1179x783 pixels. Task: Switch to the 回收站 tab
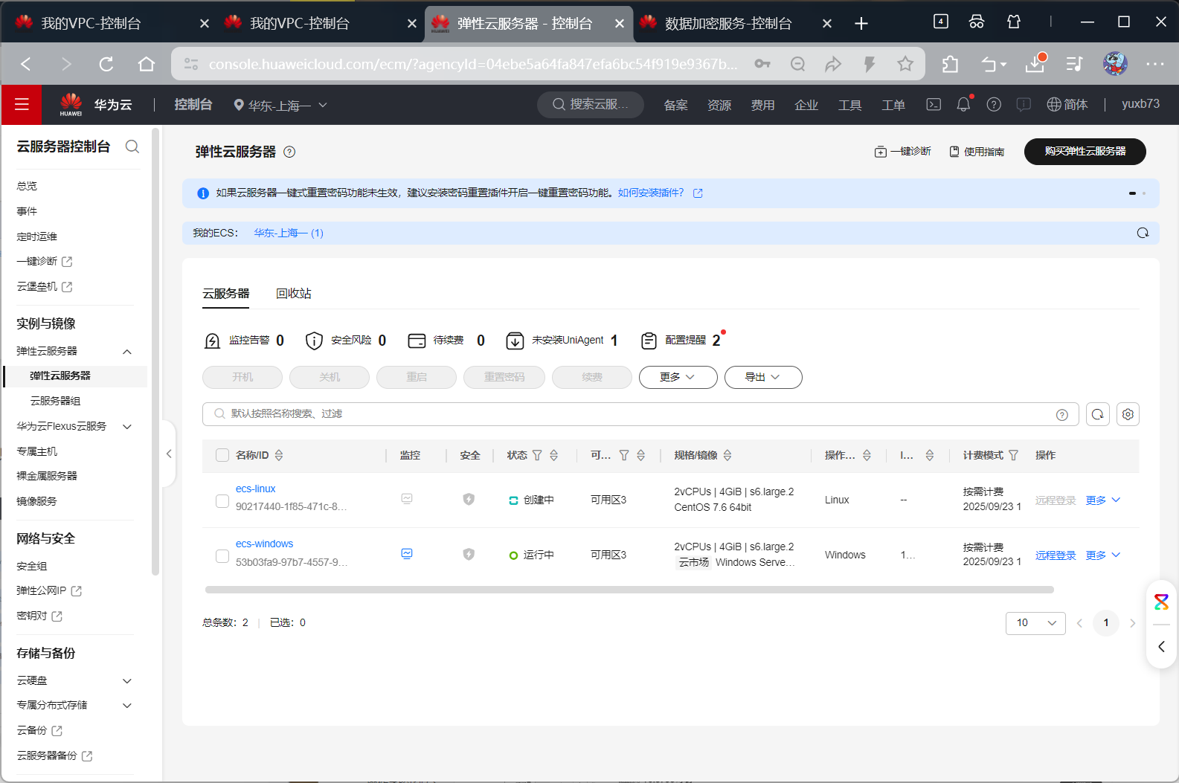tap(294, 294)
